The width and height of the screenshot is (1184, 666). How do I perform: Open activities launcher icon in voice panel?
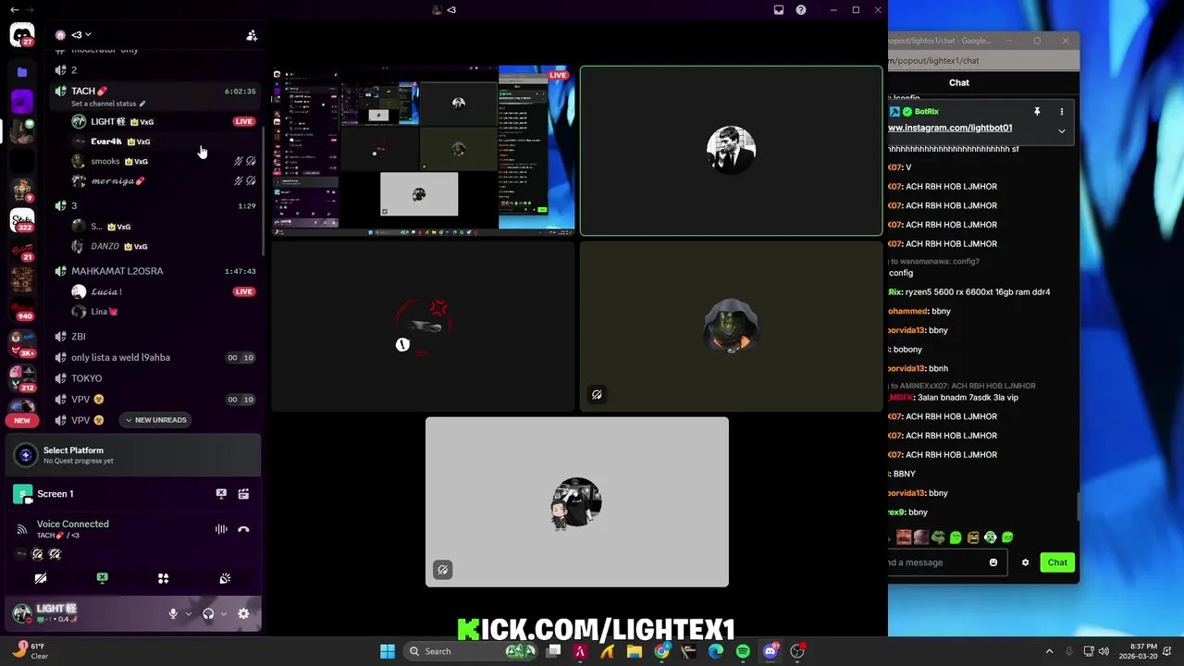(163, 578)
